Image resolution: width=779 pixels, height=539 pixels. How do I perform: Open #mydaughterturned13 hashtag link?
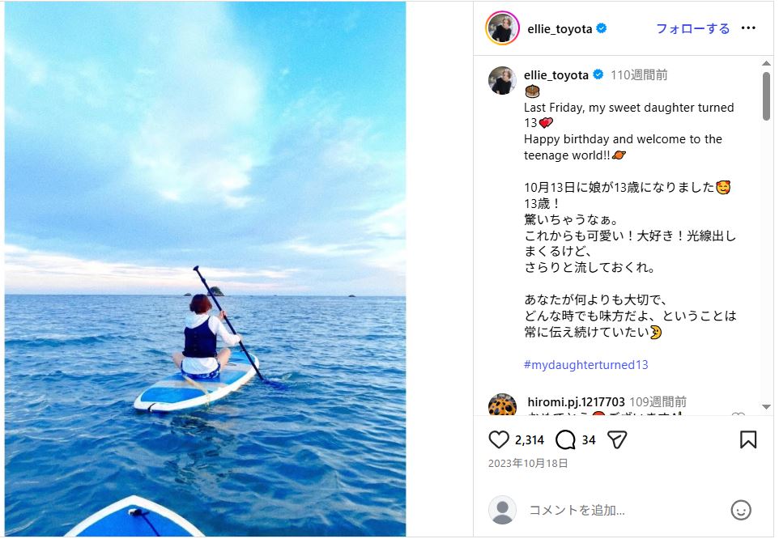585,365
